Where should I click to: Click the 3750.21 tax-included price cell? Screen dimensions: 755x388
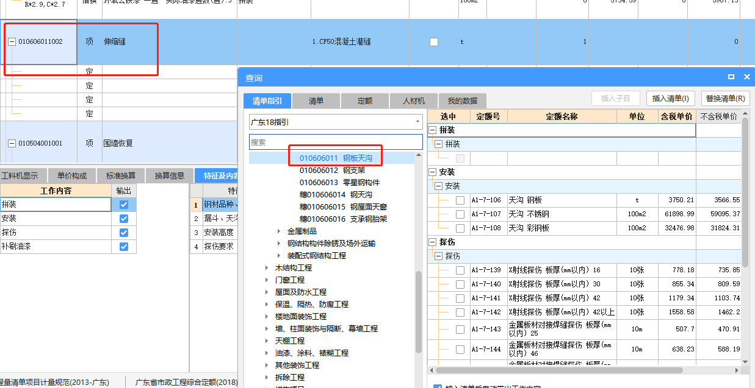tap(677, 200)
